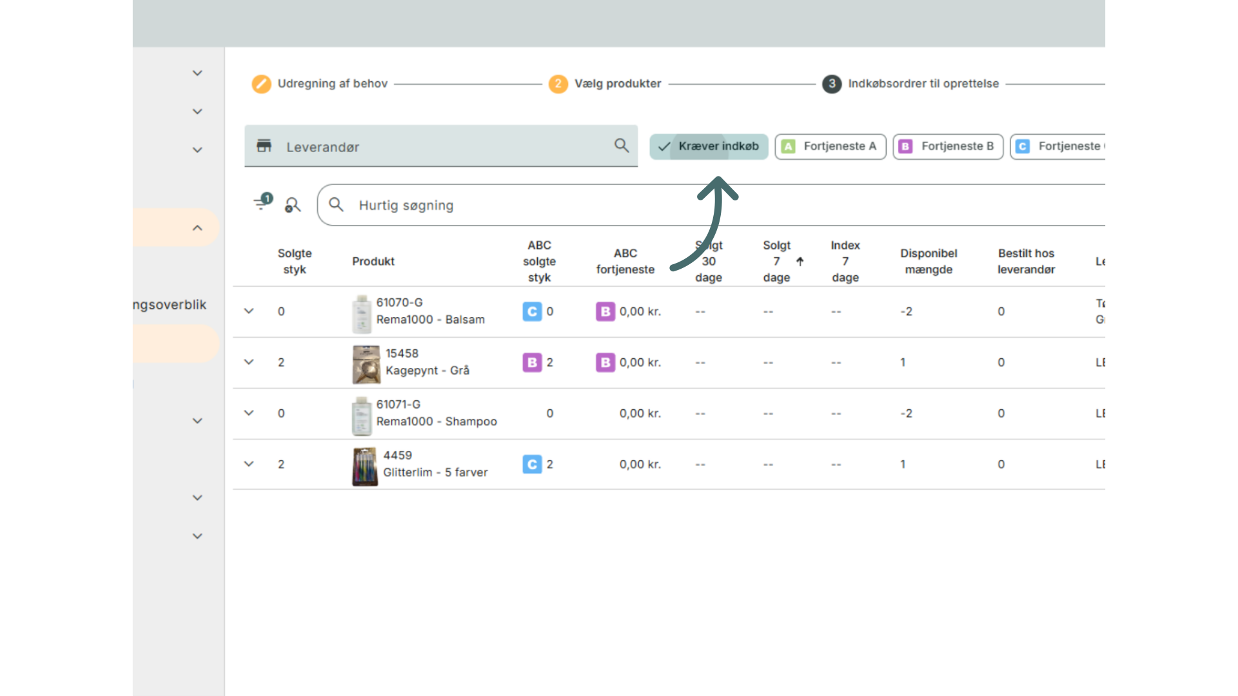
Task: Open the filter list icon with badge
Action: click(x=262, y=202)
